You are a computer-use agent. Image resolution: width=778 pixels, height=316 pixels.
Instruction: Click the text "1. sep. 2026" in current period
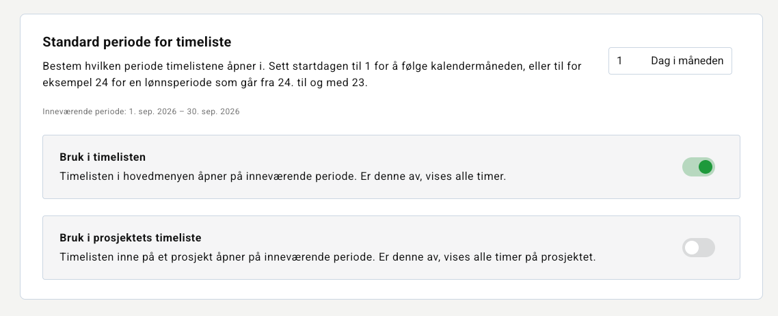[153, 111]
